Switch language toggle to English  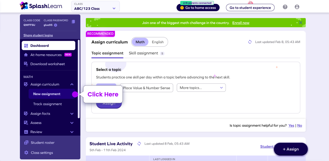tap(158, 42)
